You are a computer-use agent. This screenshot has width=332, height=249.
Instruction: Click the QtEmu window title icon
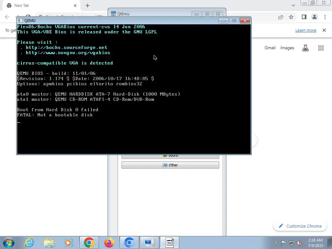pyautogui.click(x=113, y=14)
